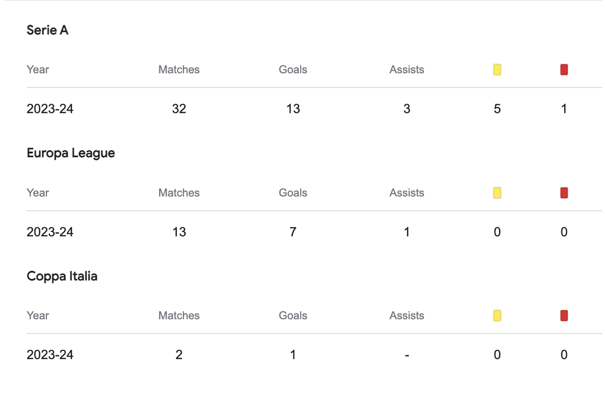The height and width of the screenshot is (393, 605).
Task: Click the 32 matches value in Serie A
Action: tap(179, 109)
